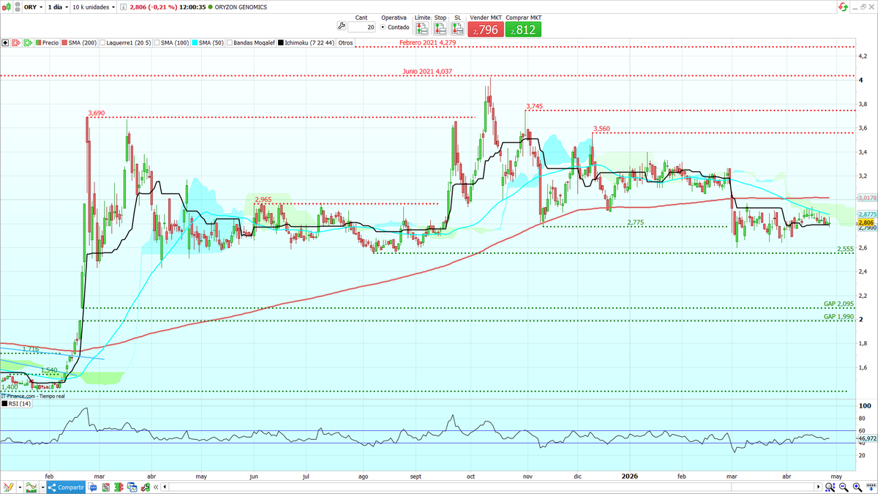This screenshot has height=494, width=878.
Task: Click the candlestick chart-type icon beside ORY
Action: tap(7, 7)
